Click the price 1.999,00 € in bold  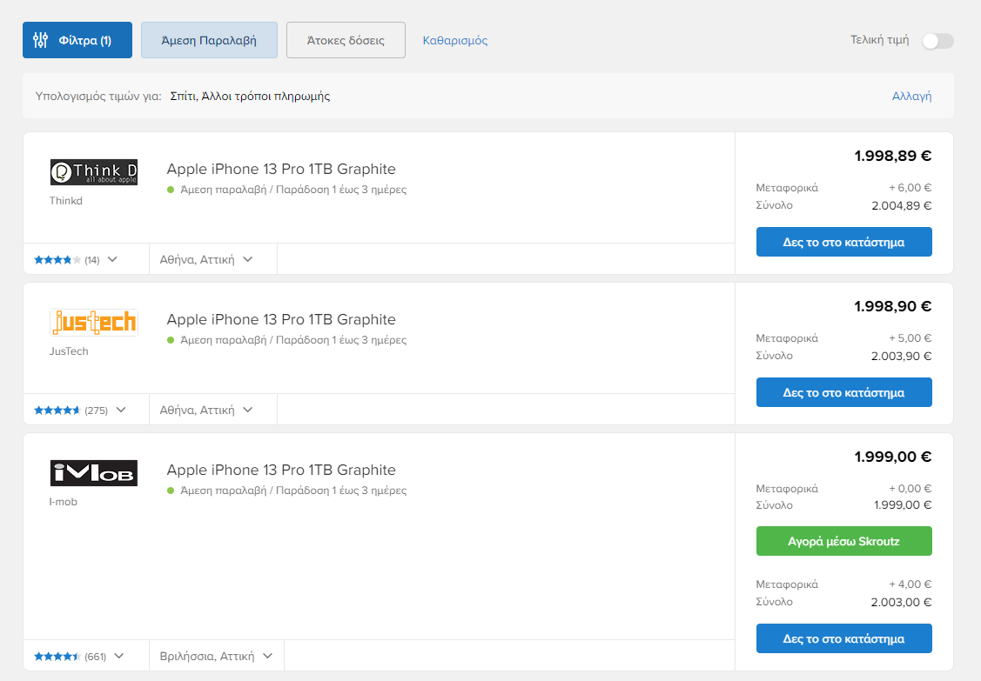893,457
